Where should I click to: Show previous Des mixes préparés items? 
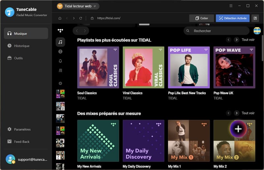(228, 113)
